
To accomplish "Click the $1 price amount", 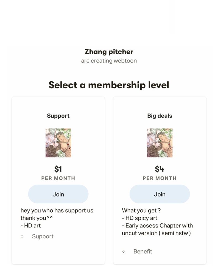I will click(58, 169).
